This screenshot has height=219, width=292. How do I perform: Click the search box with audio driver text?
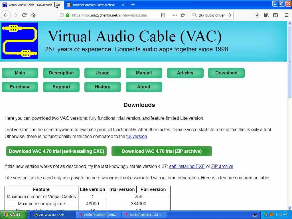[x=212, y=15]
